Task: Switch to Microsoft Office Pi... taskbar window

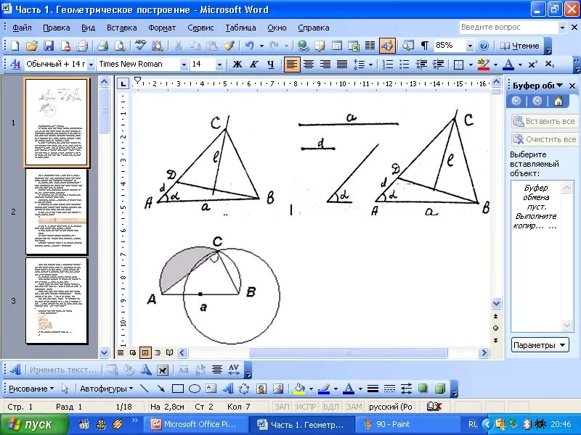Action: pyautogui.click(x=196, y=424)
